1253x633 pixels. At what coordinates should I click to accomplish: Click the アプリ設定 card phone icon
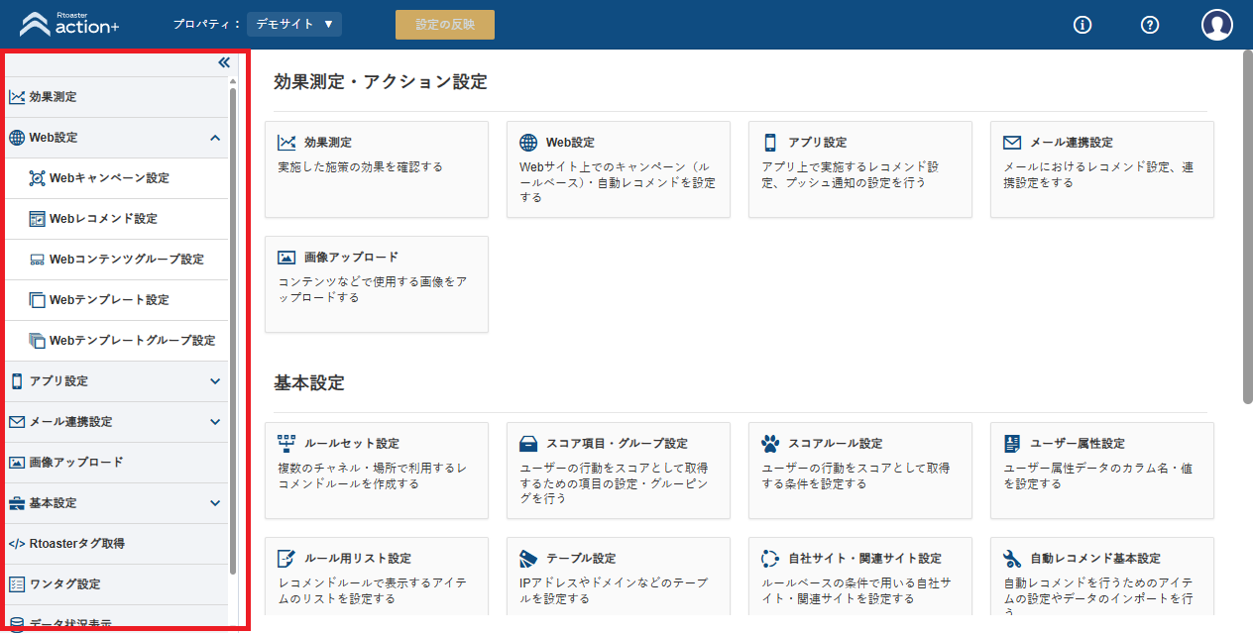770,143
